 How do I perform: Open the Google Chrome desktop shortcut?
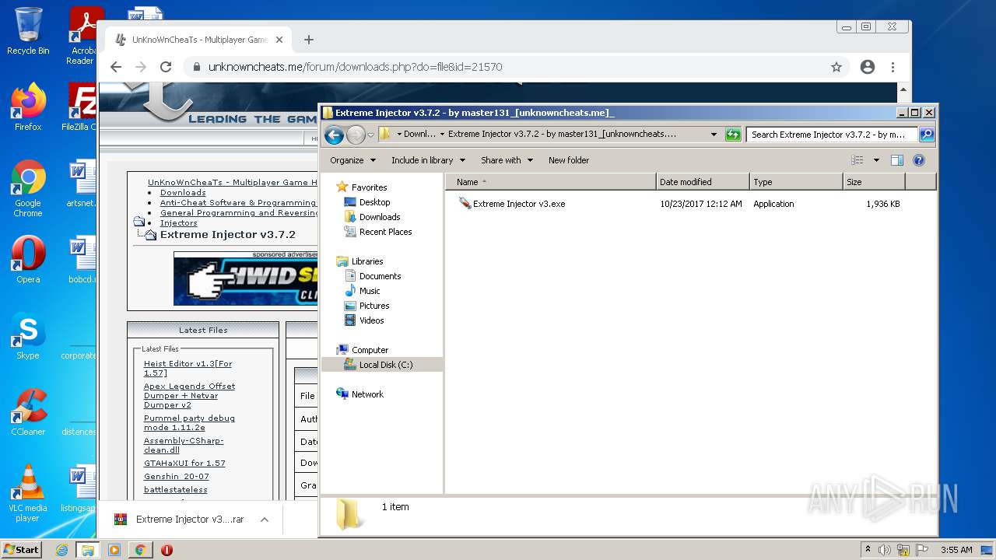tap(28, 188)
